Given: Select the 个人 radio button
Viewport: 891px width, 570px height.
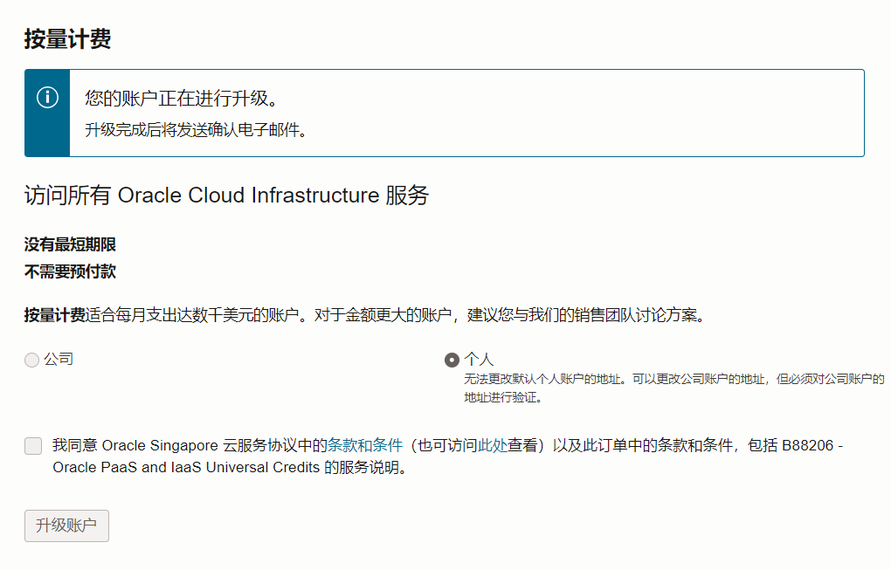Looking at the screenshot, I should point(452,360).
